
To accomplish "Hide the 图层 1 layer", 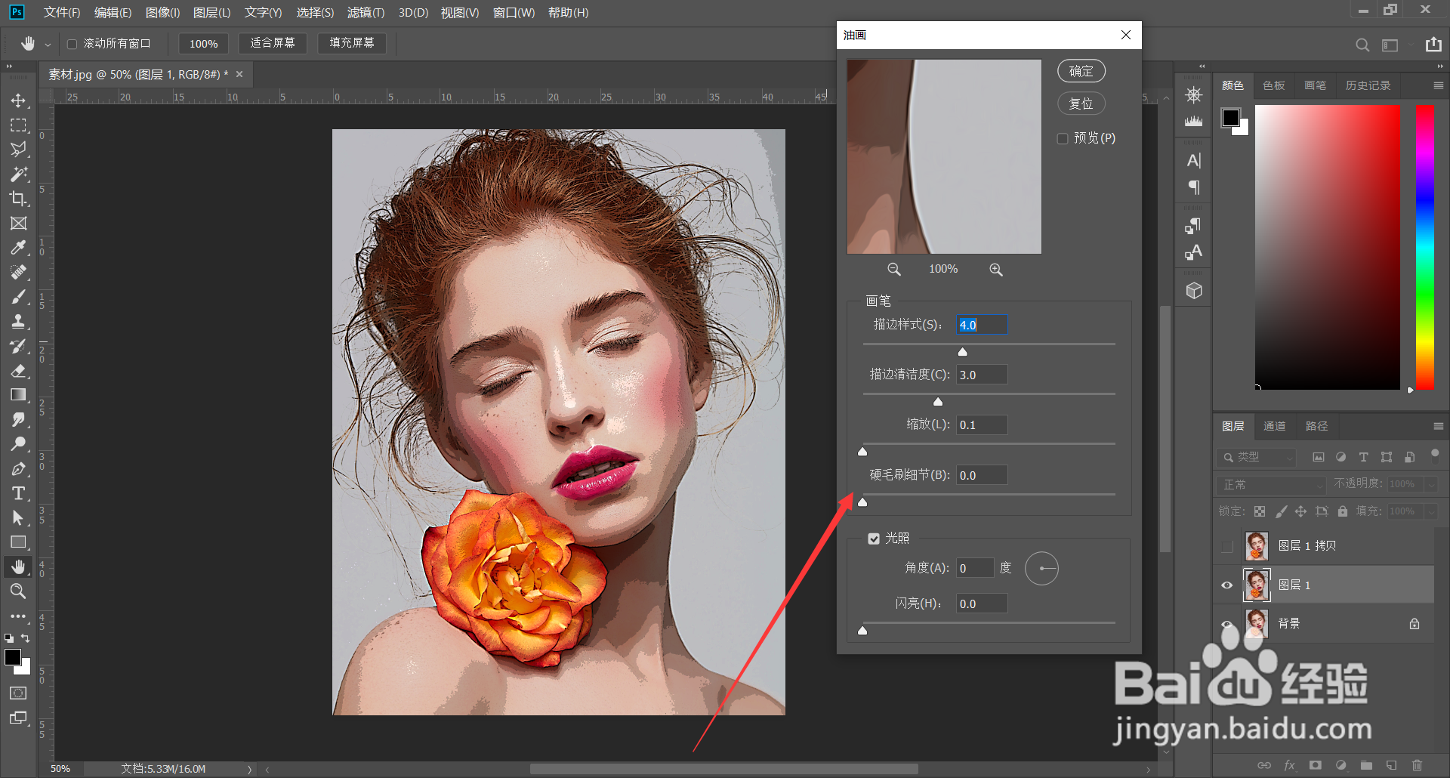I will (1227, 585).
